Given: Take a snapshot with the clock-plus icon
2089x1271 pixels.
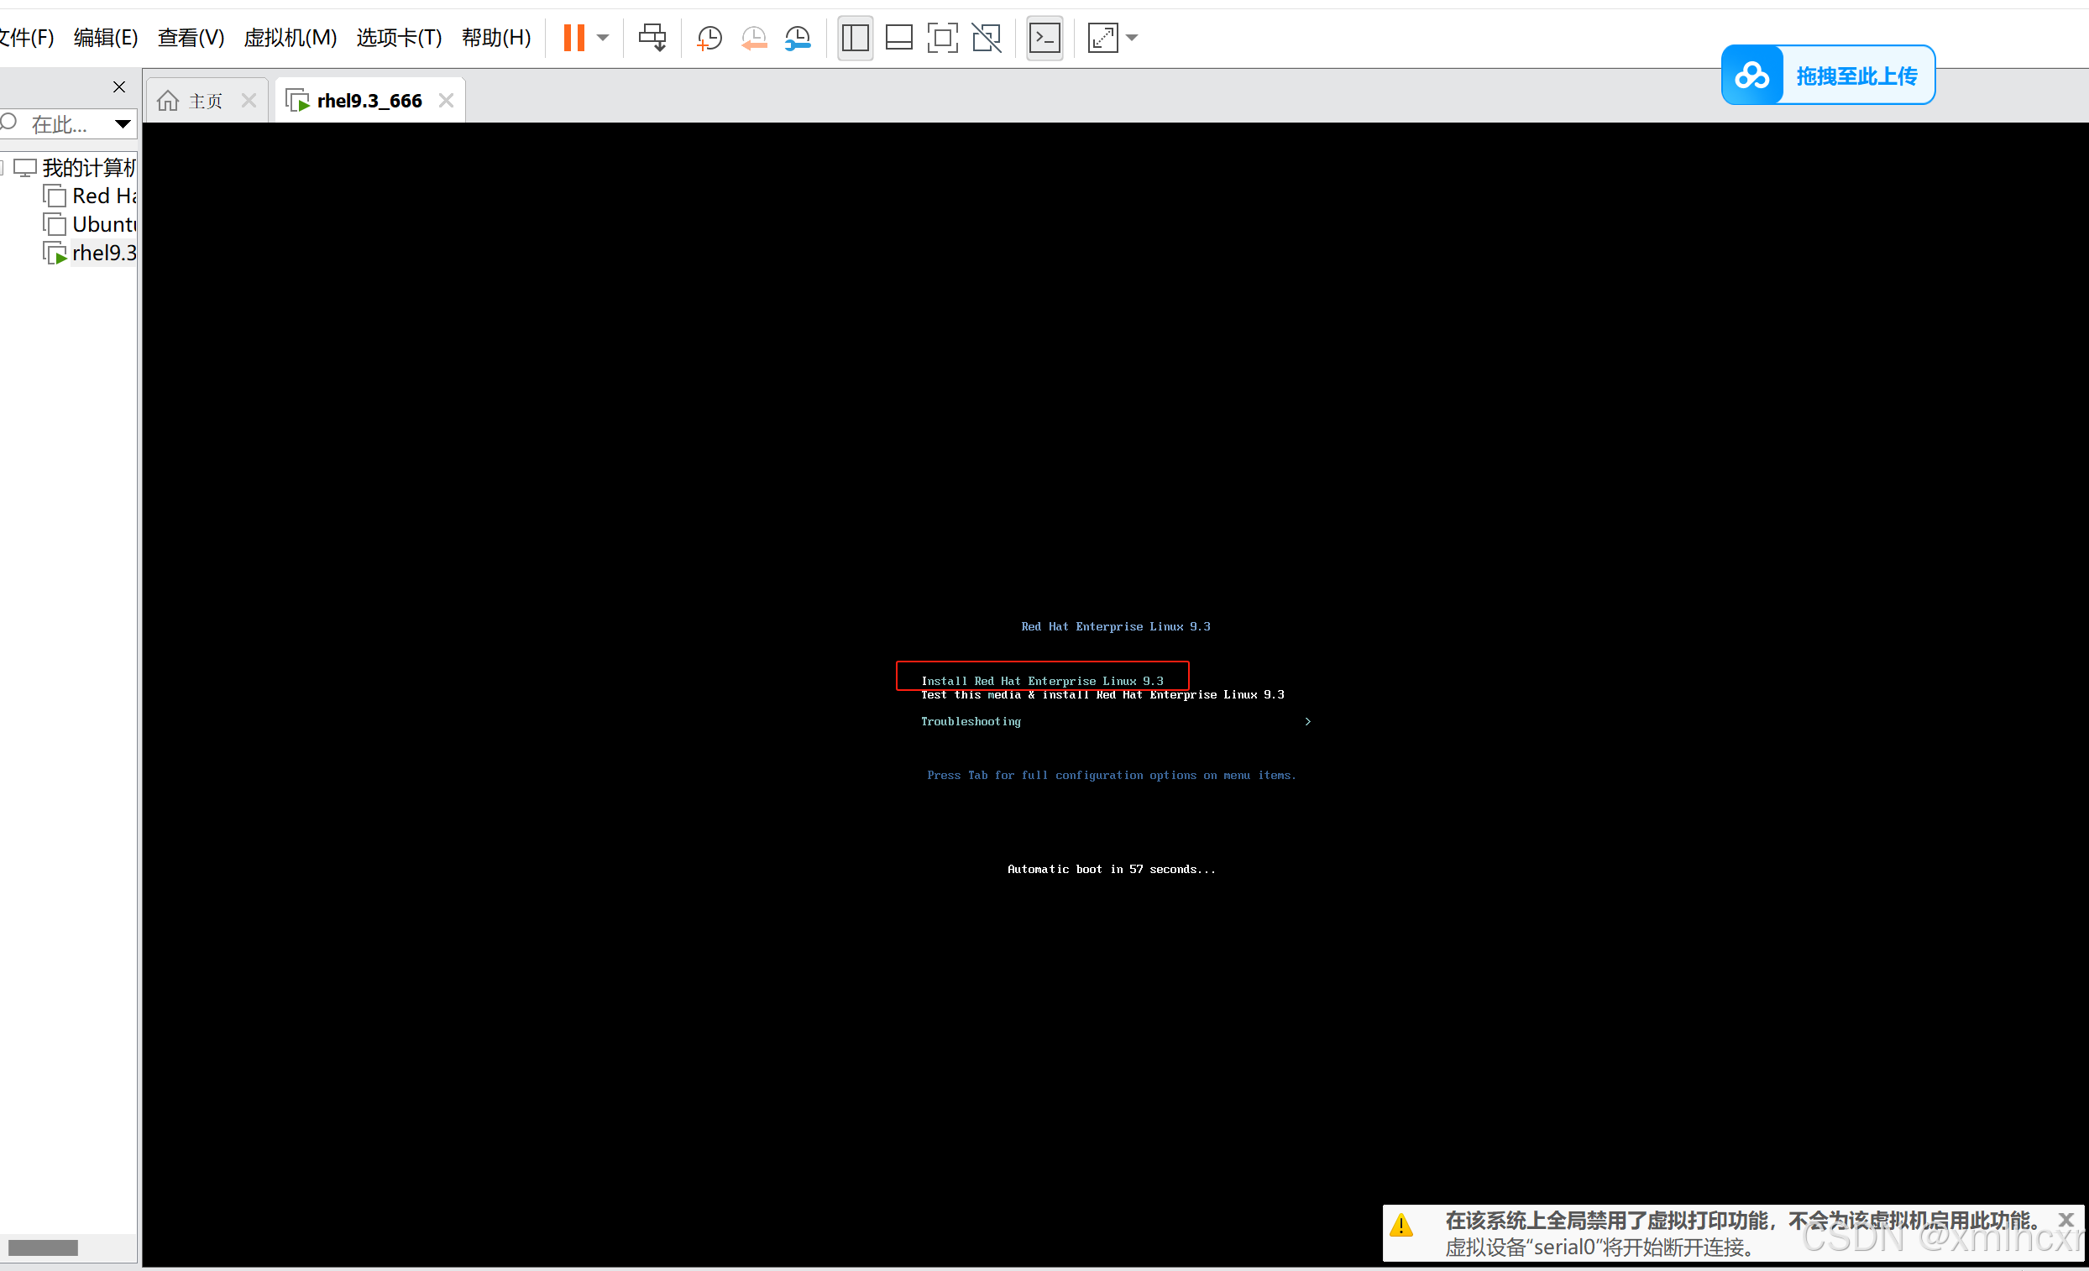Looking at the screenshot, I should [x=709, y=37].
